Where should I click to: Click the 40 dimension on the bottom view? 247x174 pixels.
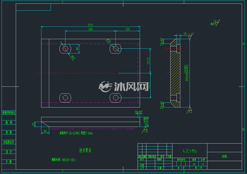[45, 131]
